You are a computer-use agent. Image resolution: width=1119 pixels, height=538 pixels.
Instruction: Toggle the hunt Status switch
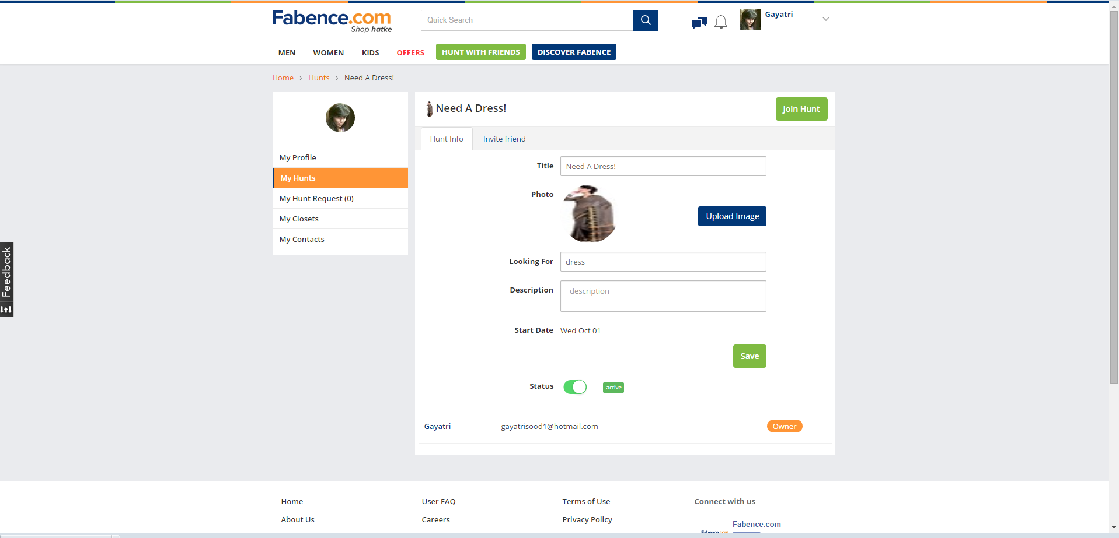coord(575,387)
